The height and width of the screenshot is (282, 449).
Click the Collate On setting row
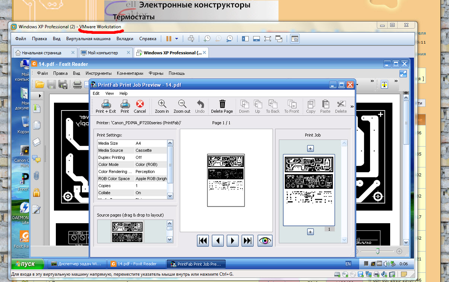click(x=132, y=193)
